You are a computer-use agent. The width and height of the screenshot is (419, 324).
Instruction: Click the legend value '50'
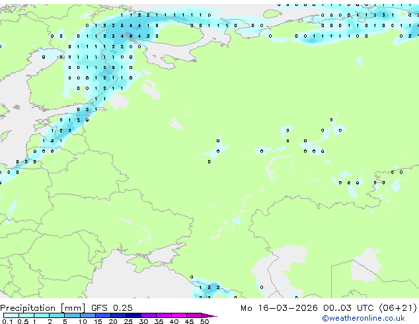click(x=205, y=321)
